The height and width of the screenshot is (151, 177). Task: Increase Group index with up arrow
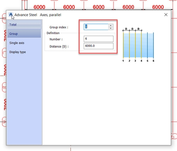tap(111, 25)
